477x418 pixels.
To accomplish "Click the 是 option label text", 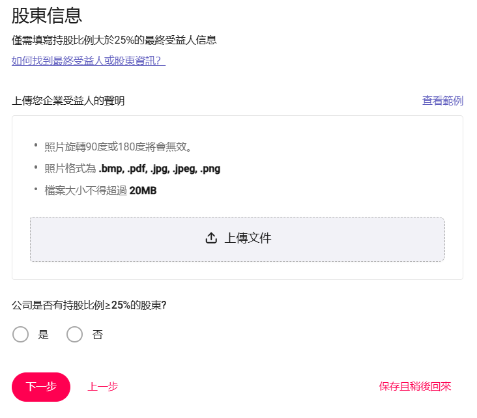I will pos(43,335).
